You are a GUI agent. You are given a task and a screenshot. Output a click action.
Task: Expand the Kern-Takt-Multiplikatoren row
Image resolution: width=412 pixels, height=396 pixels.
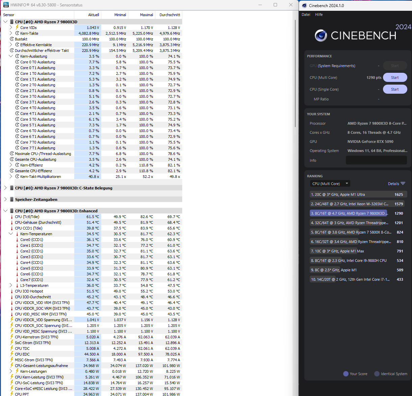point(11,176)
